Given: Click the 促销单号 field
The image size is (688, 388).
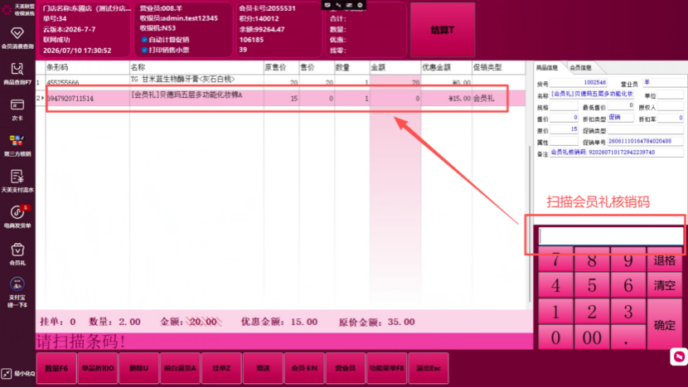Looking at the screenshot, I should click(646, 141).
